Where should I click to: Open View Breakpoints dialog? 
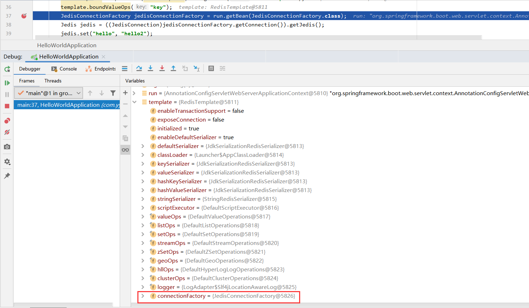point(7,121)
